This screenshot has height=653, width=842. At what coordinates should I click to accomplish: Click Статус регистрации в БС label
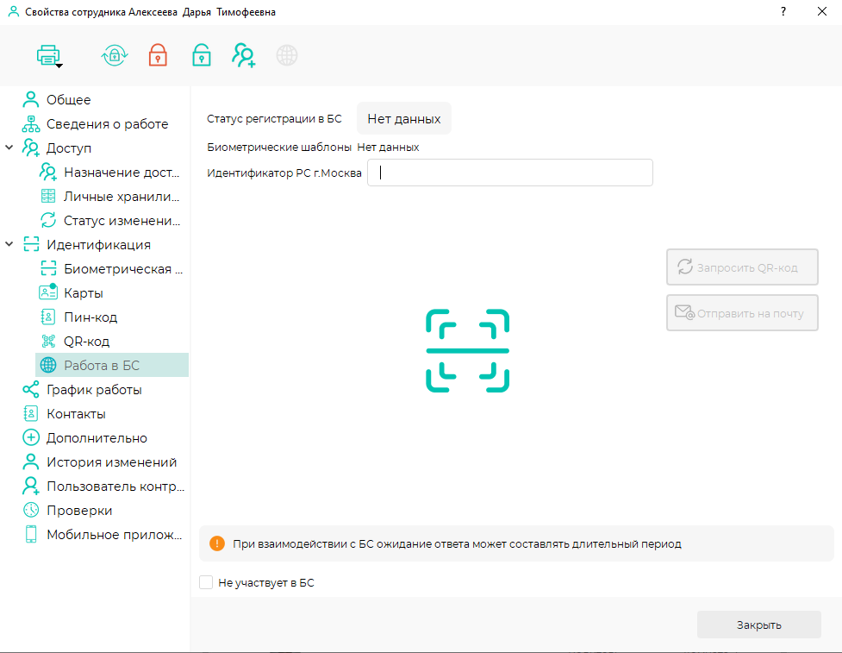274,119
